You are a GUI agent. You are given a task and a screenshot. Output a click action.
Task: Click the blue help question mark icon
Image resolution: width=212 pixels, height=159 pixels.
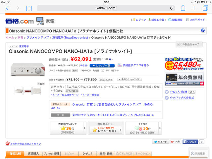(203, 30)
